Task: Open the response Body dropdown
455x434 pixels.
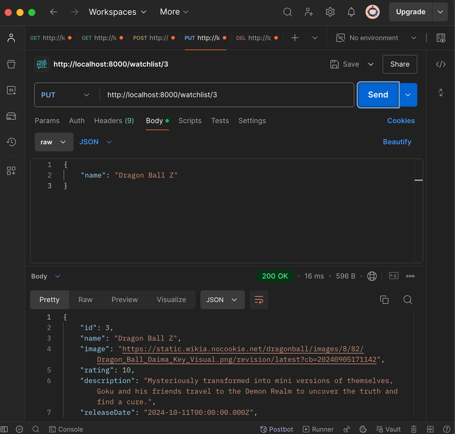Action: (46, 276)
